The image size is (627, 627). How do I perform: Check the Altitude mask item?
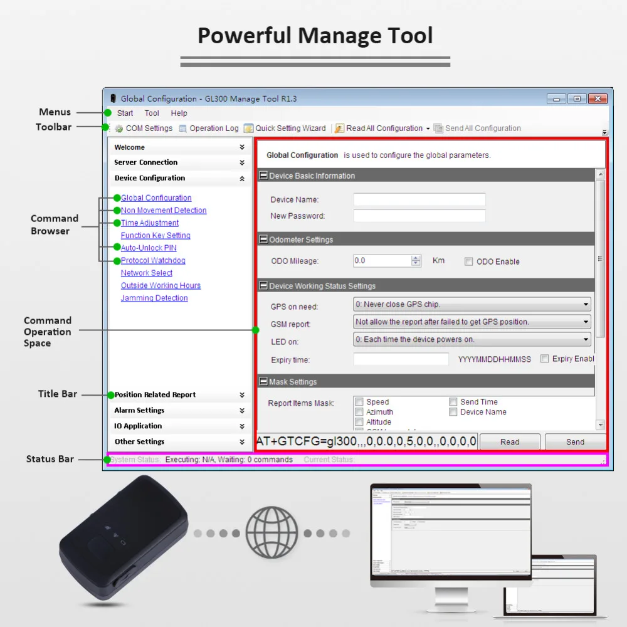359,421
